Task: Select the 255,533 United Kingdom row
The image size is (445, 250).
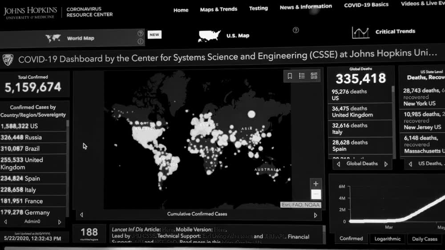Action: 33,164
